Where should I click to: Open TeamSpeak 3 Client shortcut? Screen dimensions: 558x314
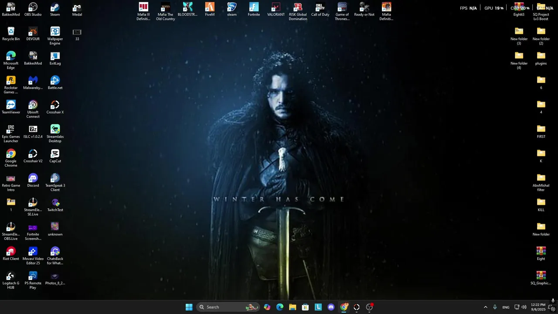click(x=55, y=183)
